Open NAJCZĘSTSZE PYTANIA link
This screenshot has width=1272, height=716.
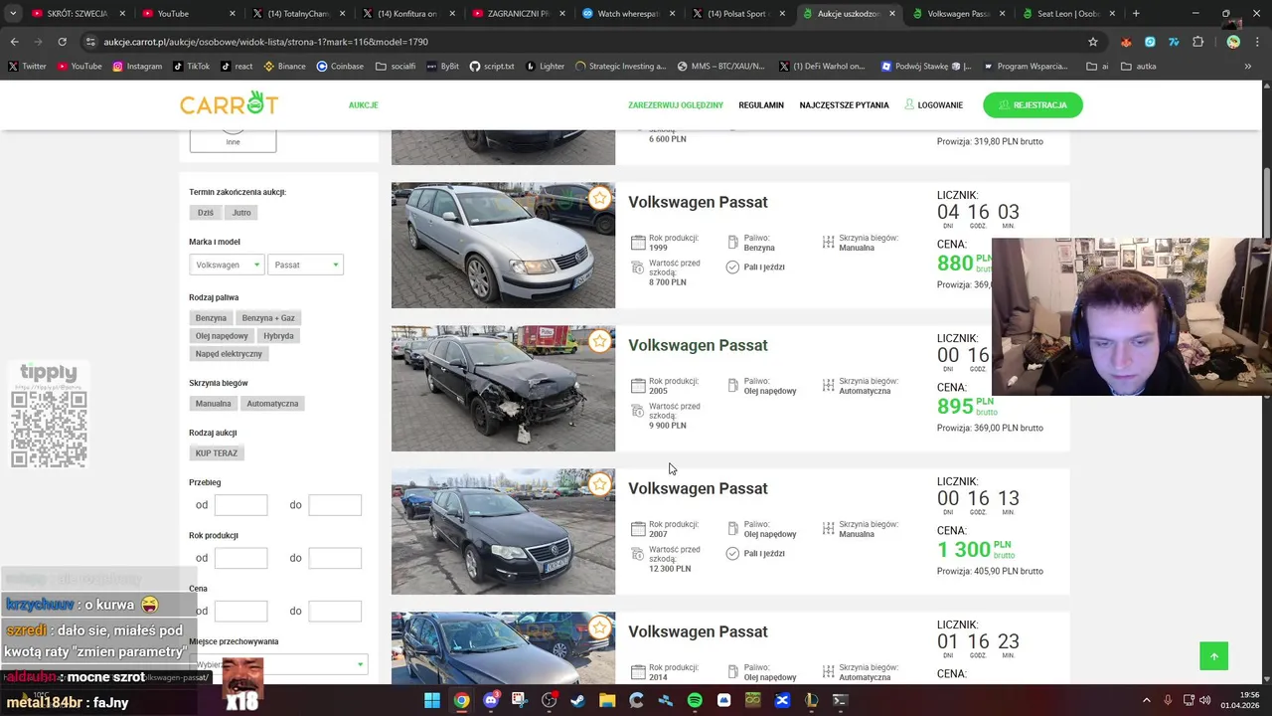tap(844, 104)
